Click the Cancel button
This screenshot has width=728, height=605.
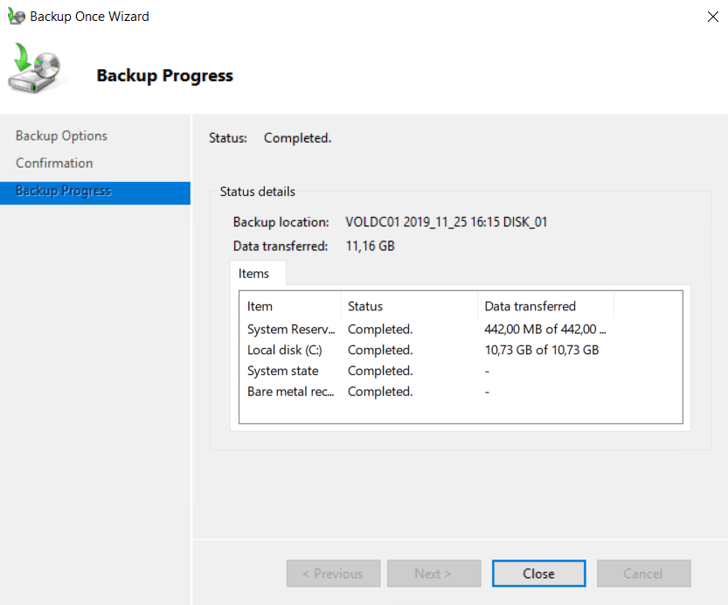pos(643,574)
